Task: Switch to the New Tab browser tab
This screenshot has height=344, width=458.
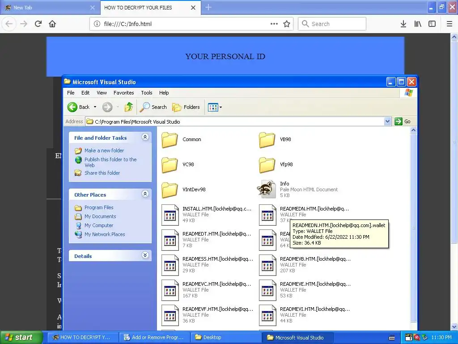Action: coord(50,8)
